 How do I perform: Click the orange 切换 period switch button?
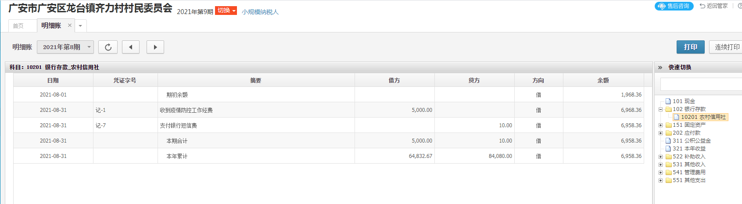tap(226, 11)
